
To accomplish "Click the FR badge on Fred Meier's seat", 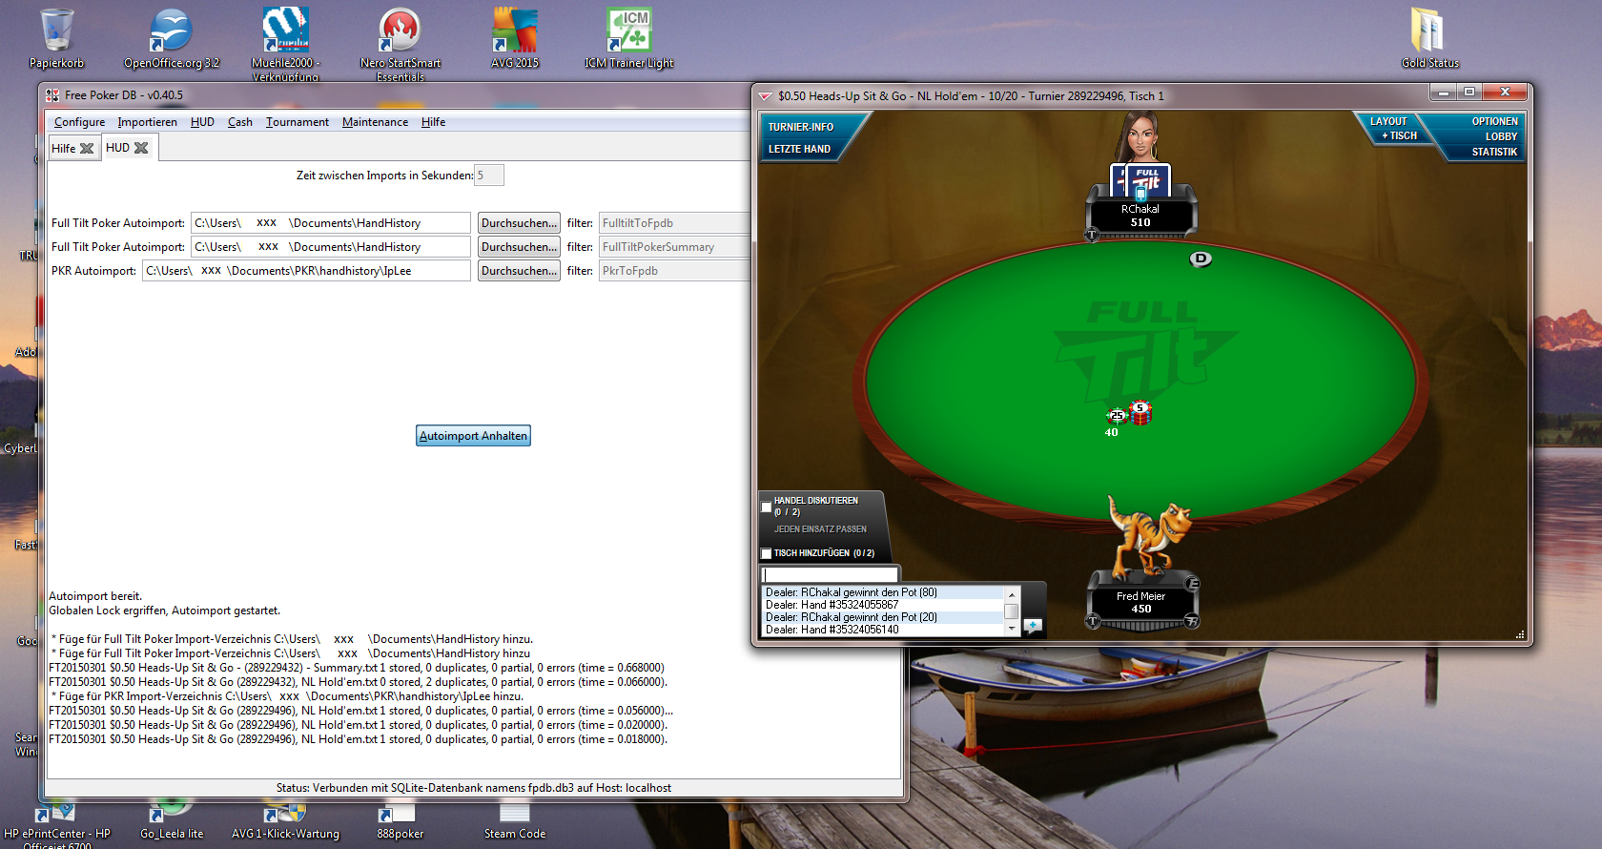I will [x=1192, y=622].
